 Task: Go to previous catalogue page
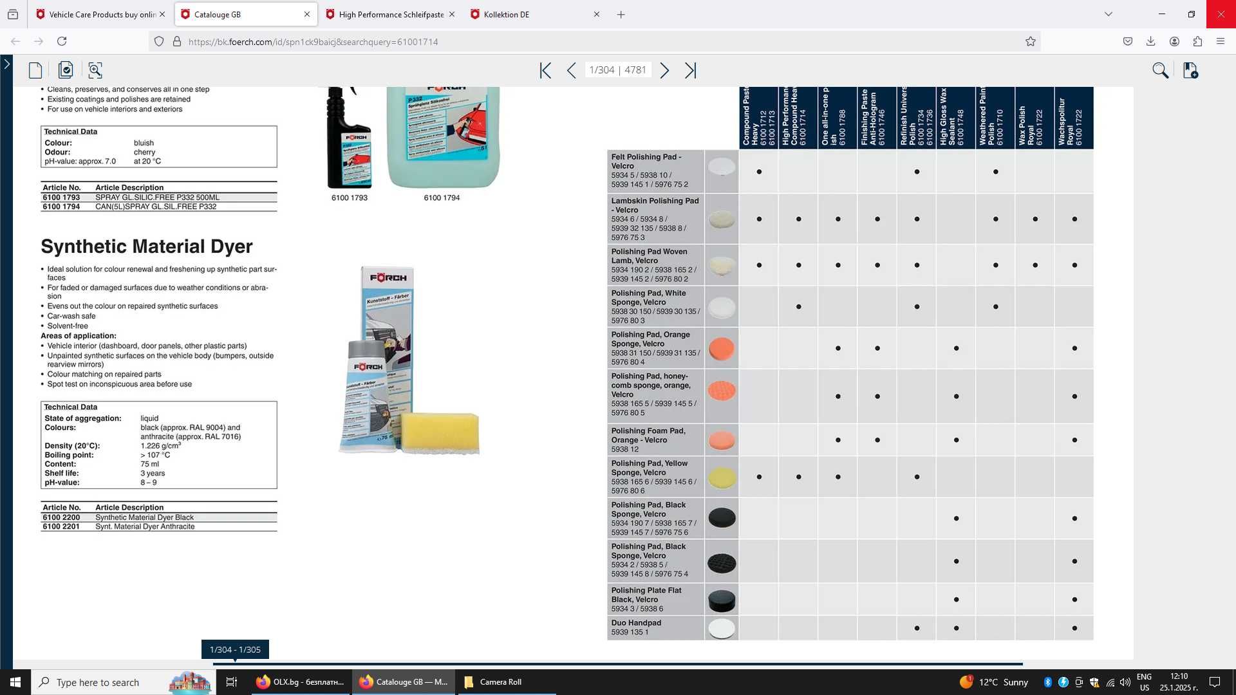click(571, 70)
